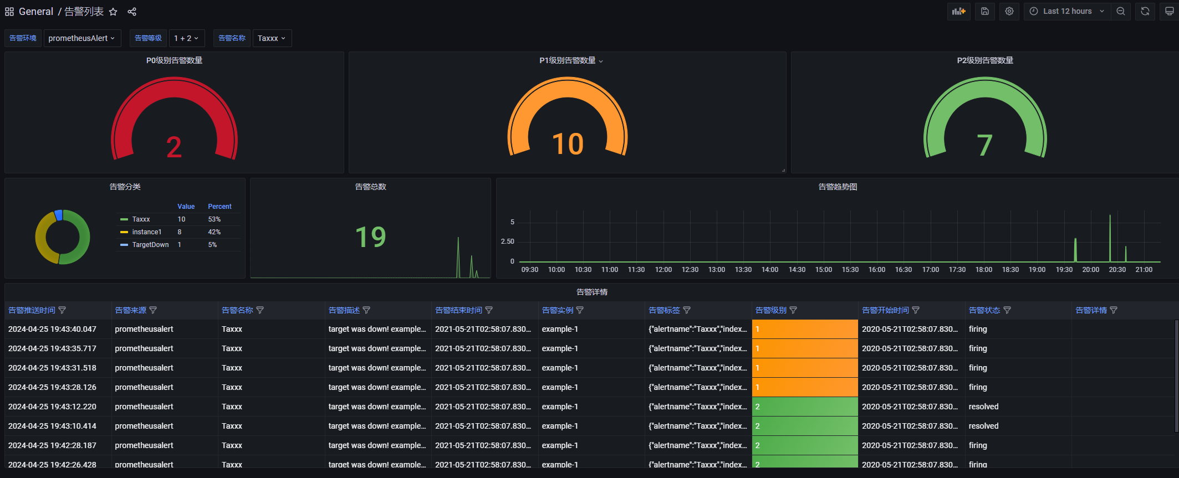
Task: Open the dashboards grid icon
Action: coord(9,12)
